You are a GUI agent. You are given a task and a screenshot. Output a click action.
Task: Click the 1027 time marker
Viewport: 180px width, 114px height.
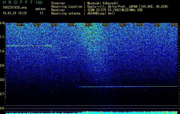pos(123,25)
